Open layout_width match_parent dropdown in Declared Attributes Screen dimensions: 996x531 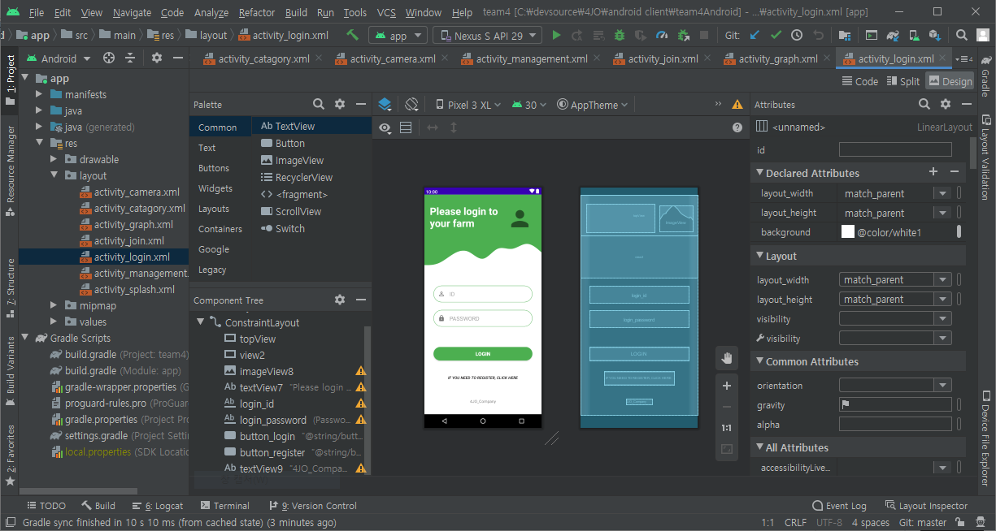pos(942,193)
